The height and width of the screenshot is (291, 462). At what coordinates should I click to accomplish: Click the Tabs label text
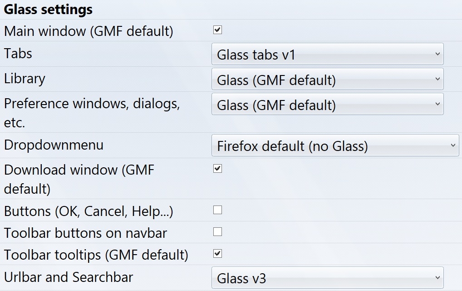tap(18, 53)
